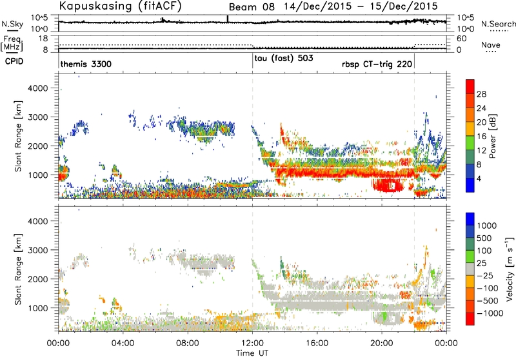The height and width of the screenshot is (357, 516).
Task: Click the '4000' tick of the power panel
Action: coord(37,88)
